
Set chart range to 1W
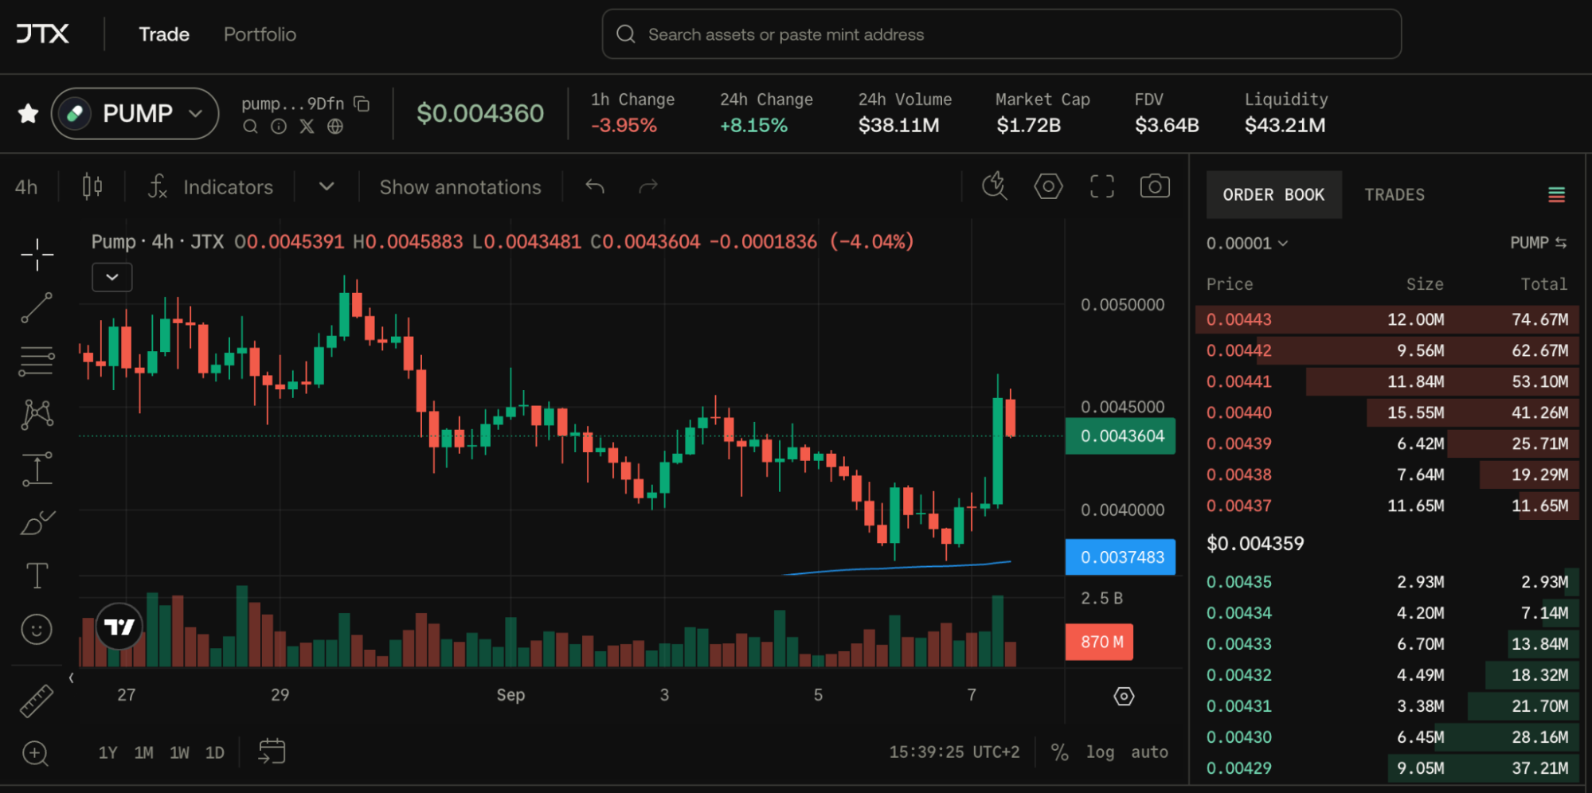(179, 752)
